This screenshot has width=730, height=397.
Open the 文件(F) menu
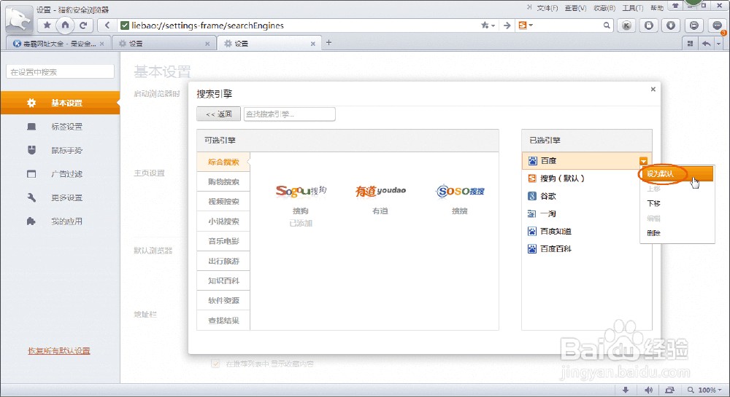pyautogui.click(x=547, y=8)
